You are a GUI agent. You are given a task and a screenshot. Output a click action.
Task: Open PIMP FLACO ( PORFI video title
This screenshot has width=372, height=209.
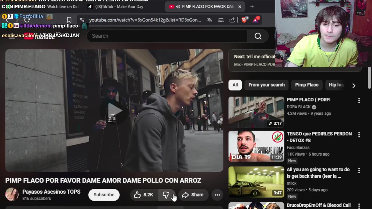pyautogui.click(x=308, y=100)
